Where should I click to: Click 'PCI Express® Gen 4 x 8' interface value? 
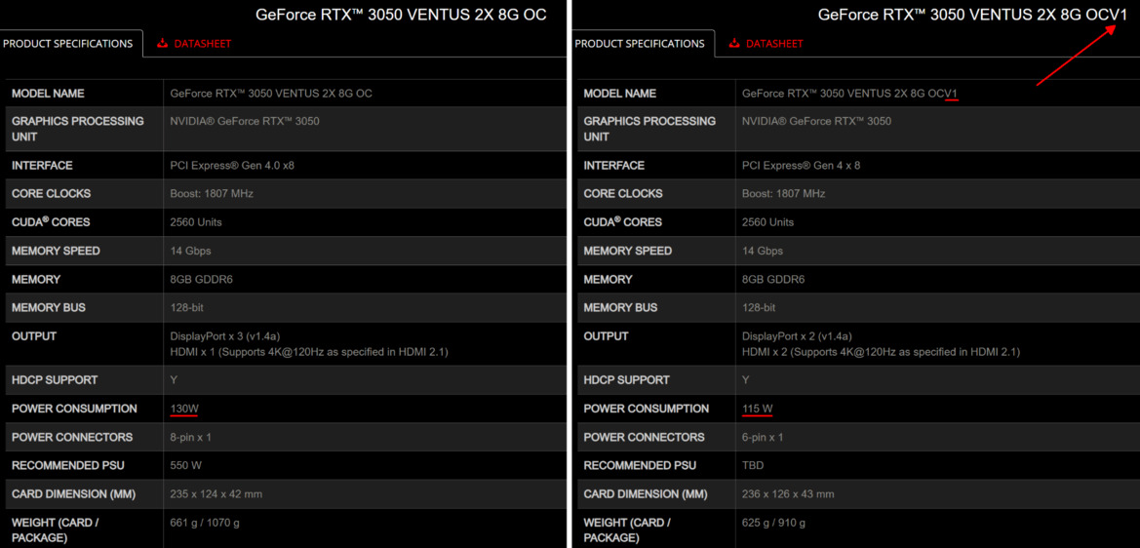pos(802,166)
